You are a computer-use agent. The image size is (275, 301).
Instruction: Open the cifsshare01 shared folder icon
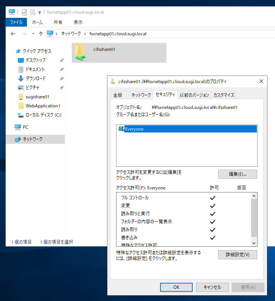tap(80, 53)
